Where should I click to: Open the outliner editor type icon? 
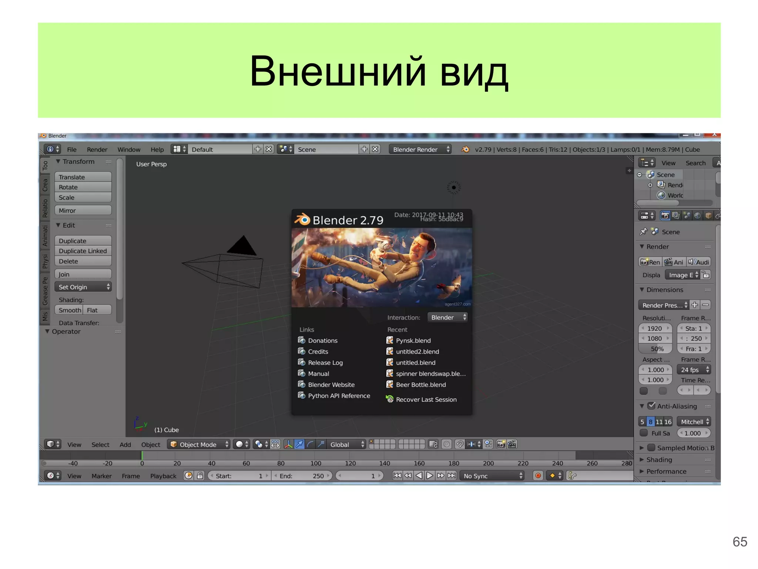pyautogui.click(x=647, y=163)
